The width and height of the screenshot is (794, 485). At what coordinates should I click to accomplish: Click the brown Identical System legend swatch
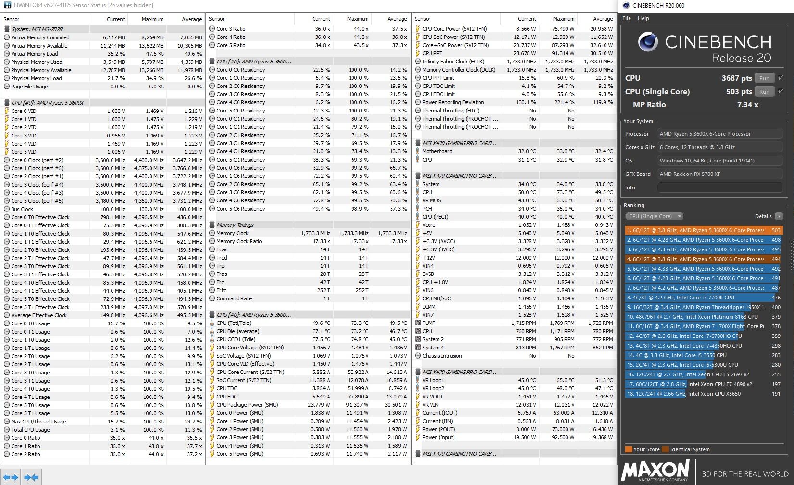click(665, 449)
